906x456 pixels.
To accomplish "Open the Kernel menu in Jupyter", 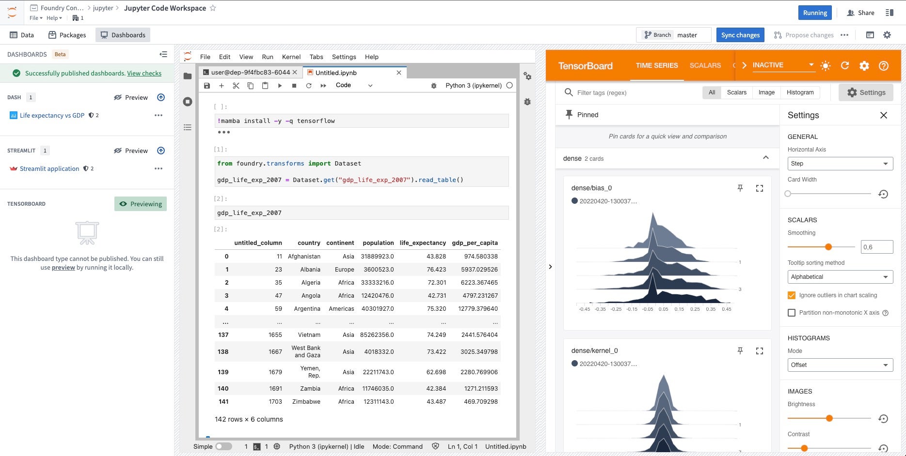I will tap(291, 57).
